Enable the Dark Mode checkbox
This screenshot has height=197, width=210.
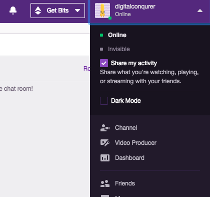(104, 101)
